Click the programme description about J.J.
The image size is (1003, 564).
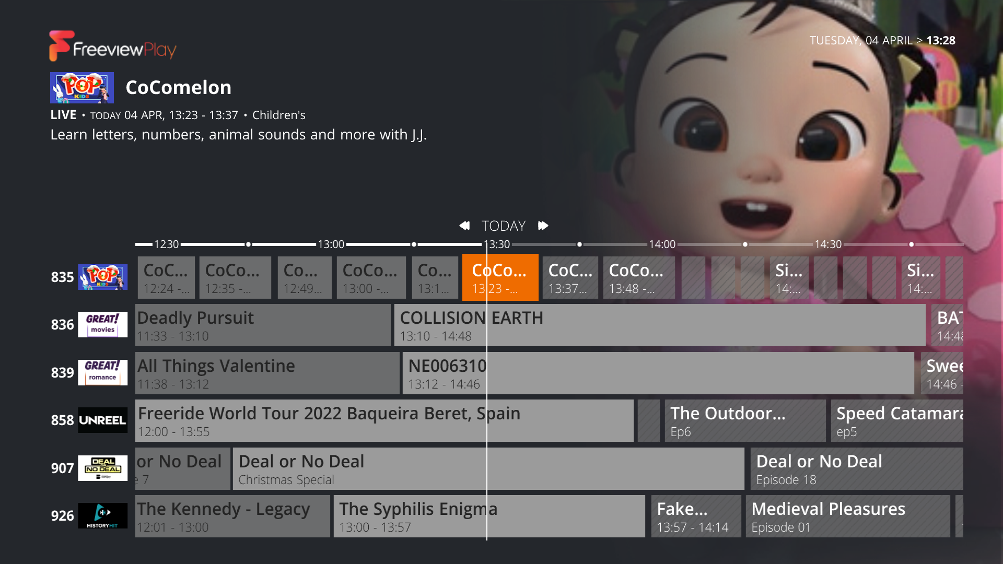[239, 135]
